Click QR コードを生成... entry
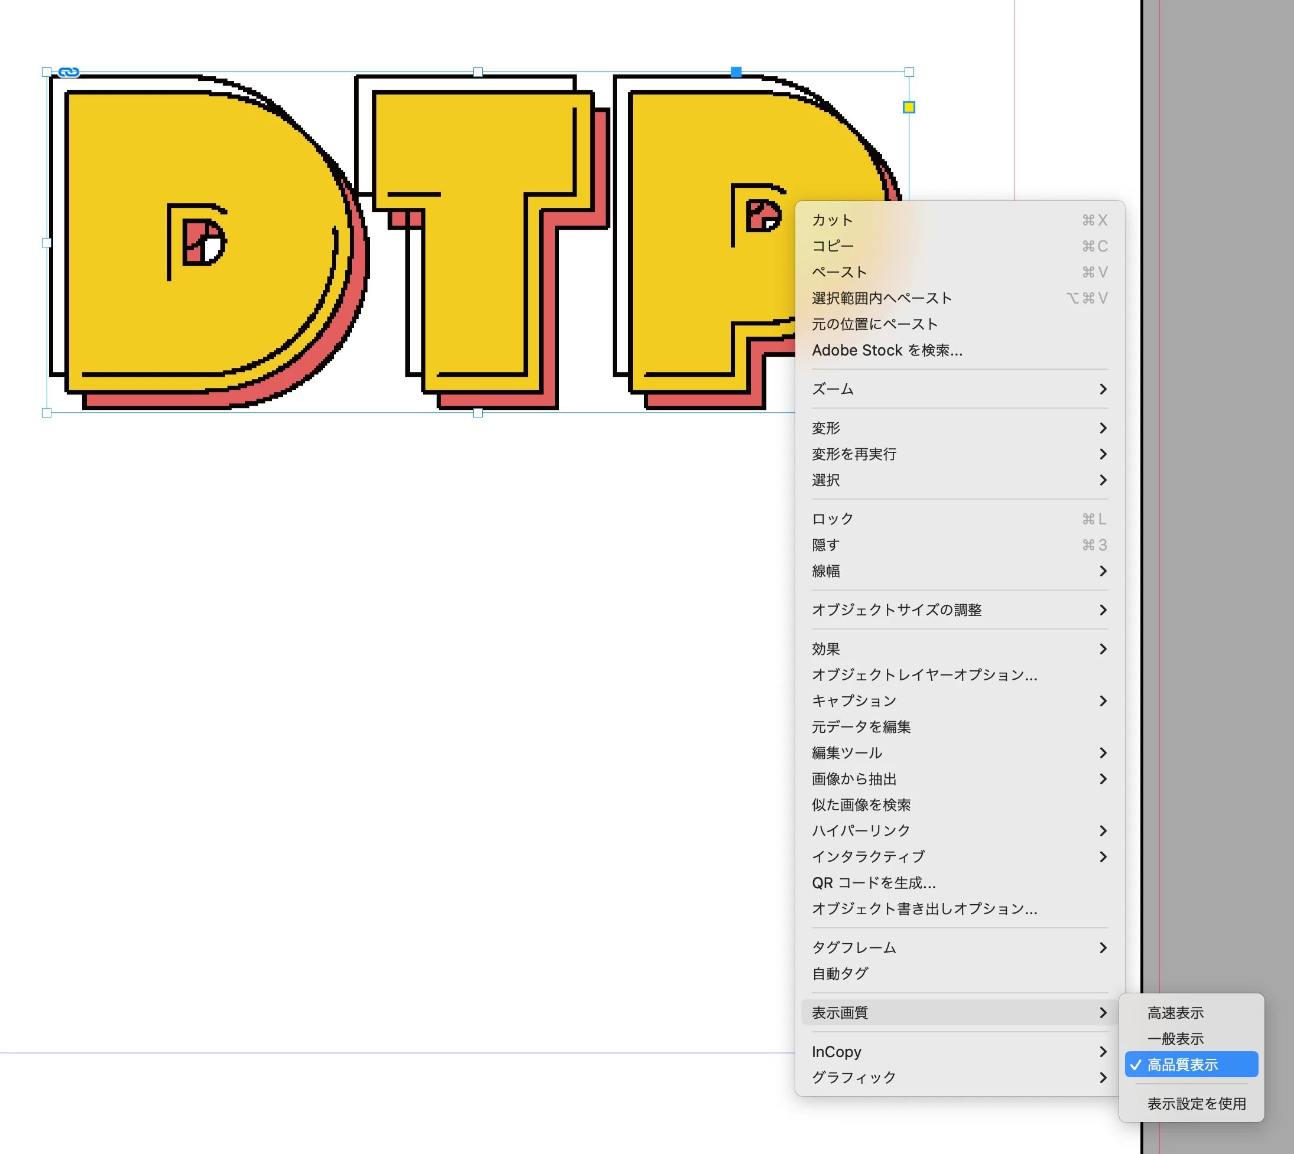 [873, 882]
